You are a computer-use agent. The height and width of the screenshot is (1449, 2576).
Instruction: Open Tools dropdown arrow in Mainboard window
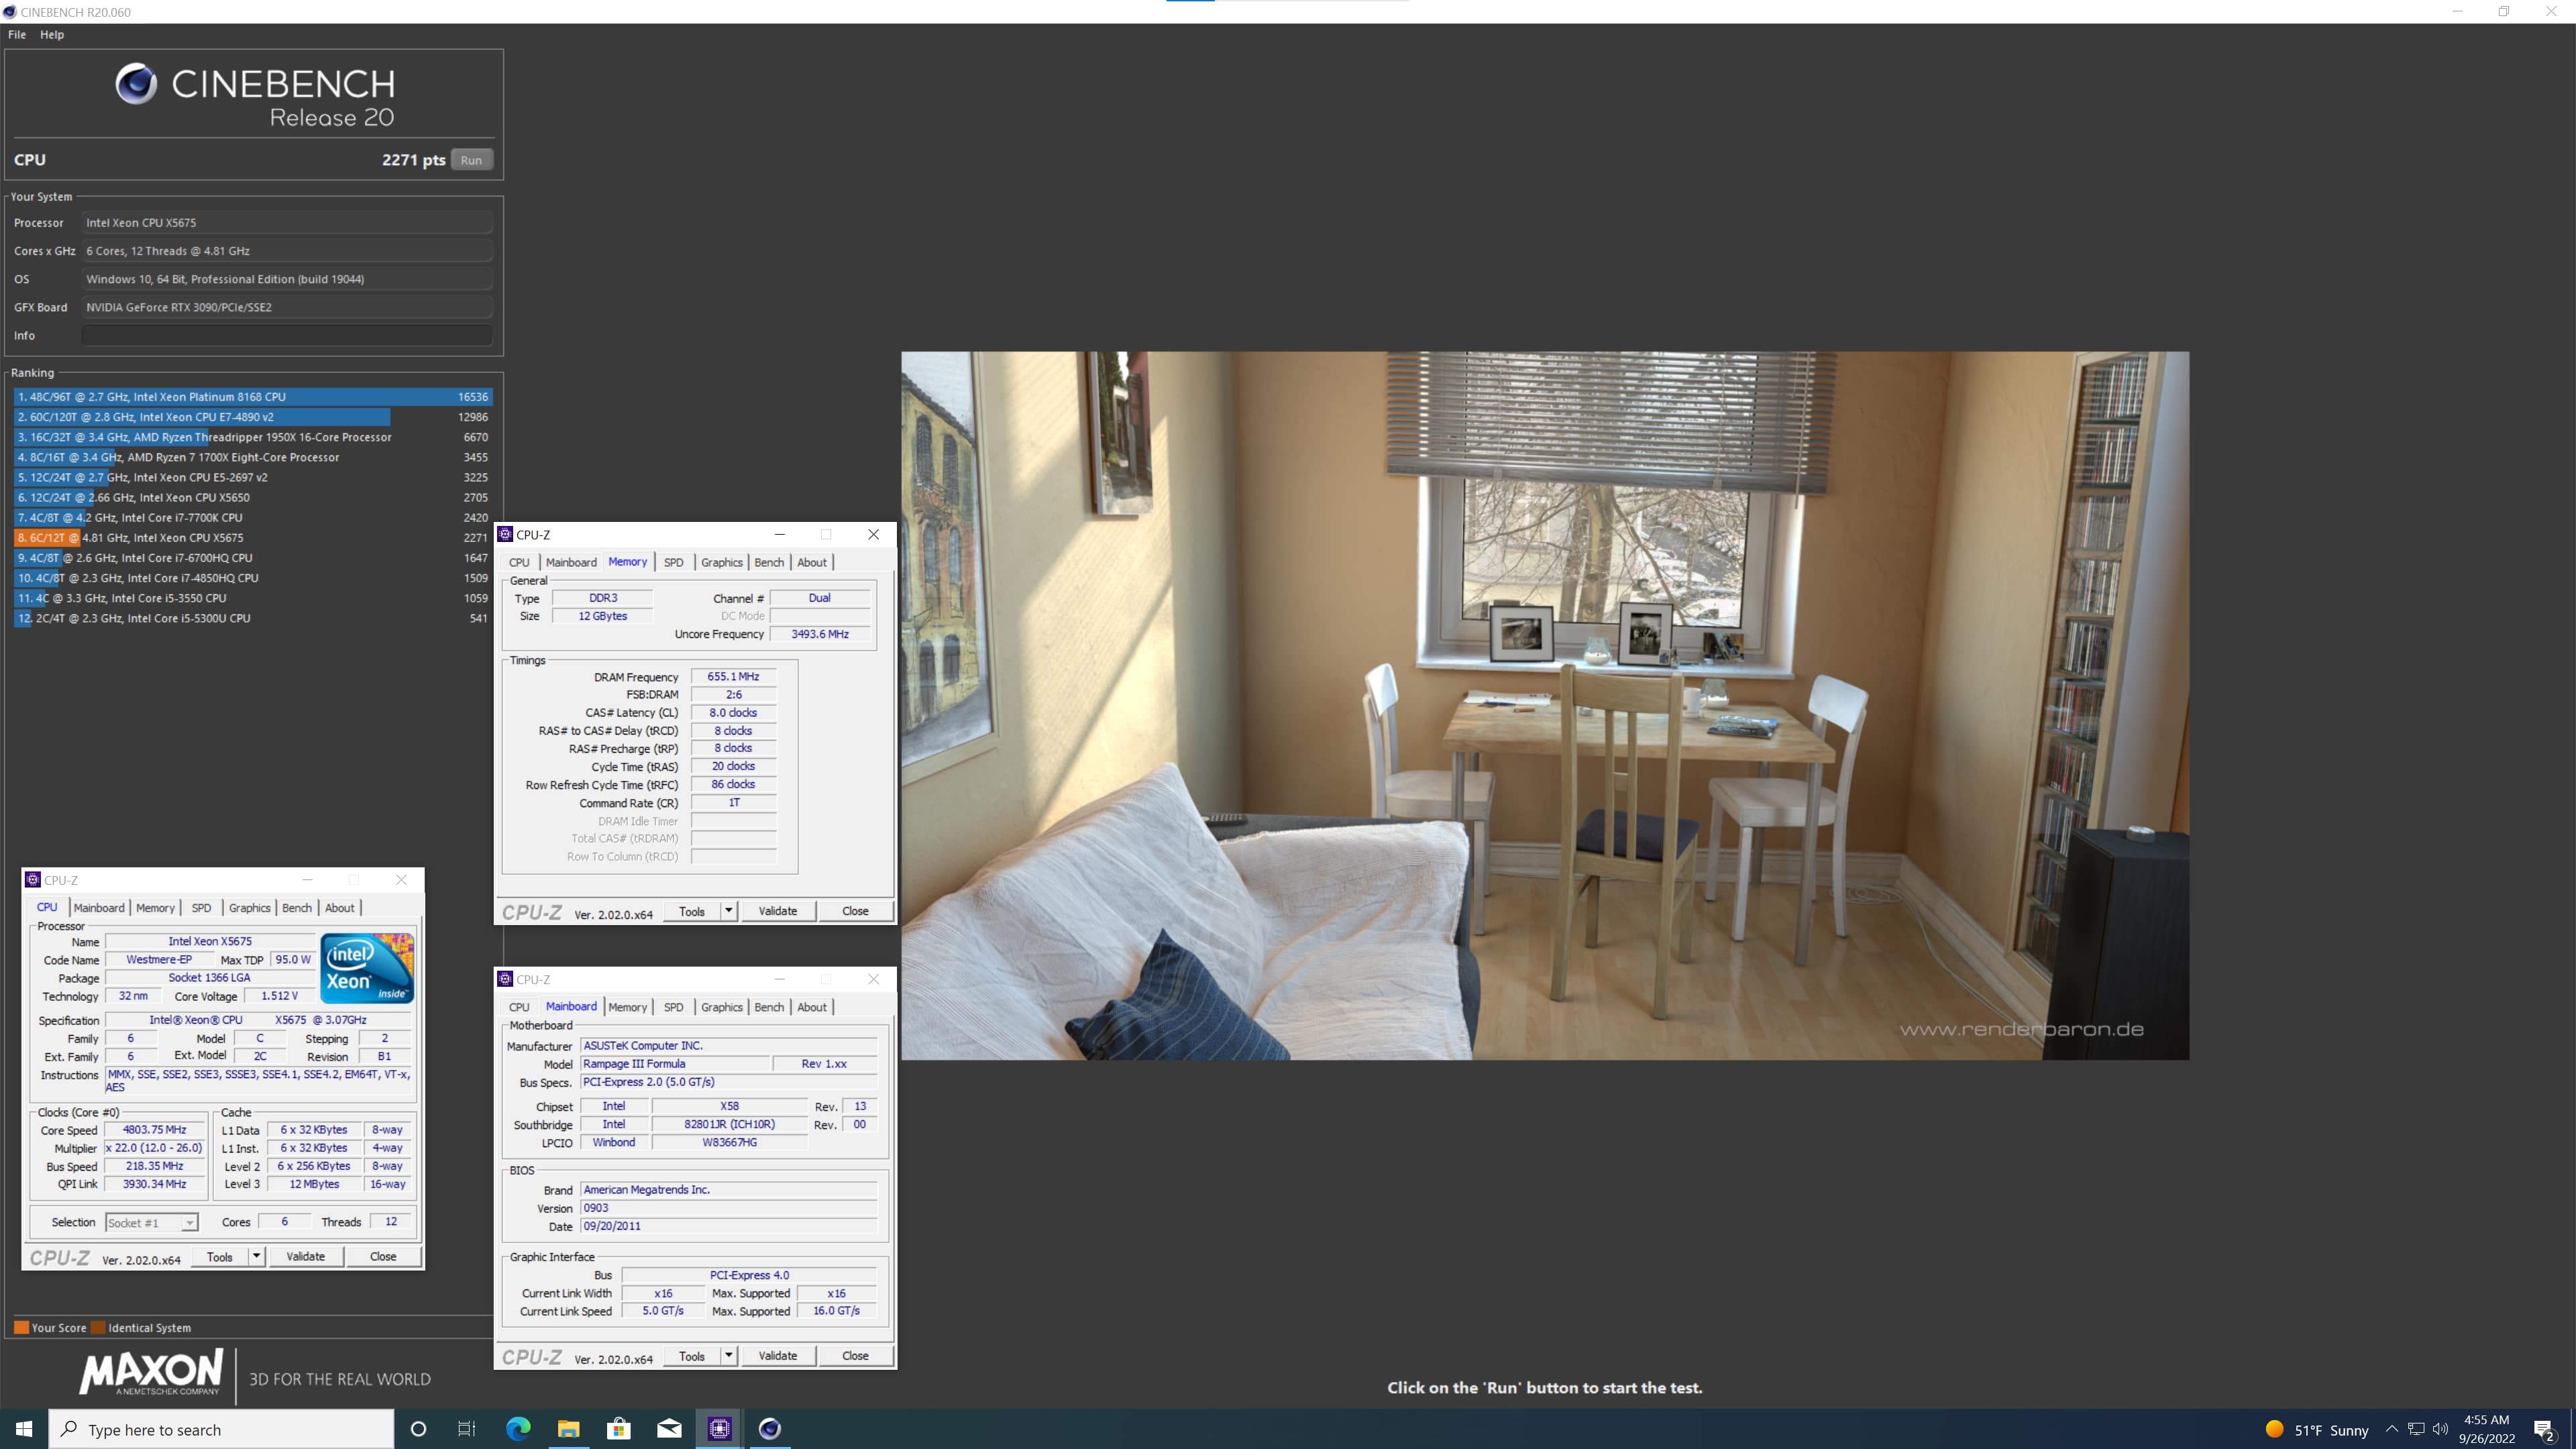pyautogui.click(x=729, y=1356)
